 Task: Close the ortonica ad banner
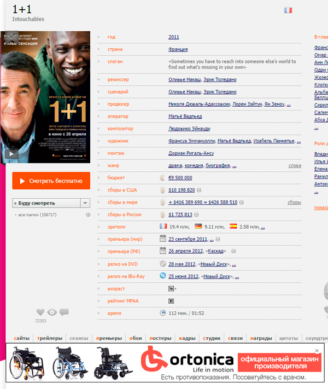pos(317,351)
